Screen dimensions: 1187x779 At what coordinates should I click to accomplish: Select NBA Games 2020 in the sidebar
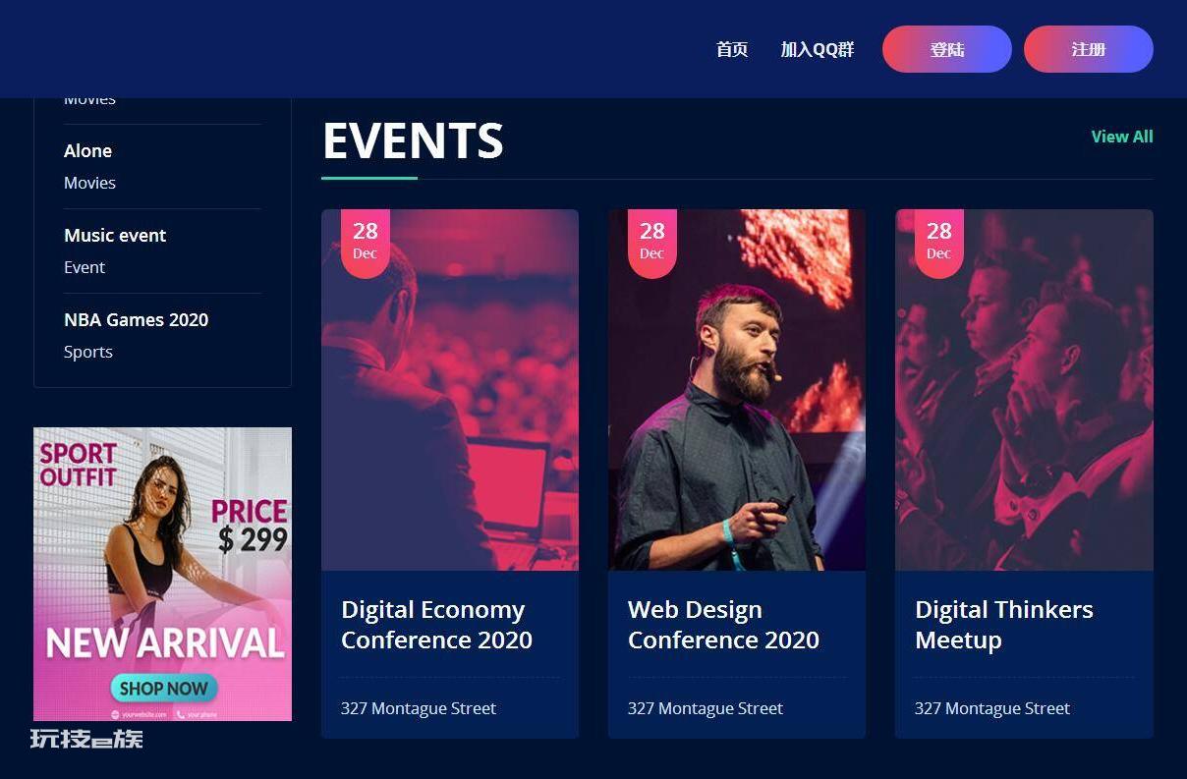(x=136, y=319)
